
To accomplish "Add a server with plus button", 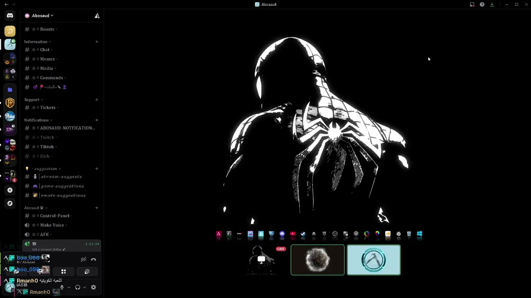I will click(10, 190).
